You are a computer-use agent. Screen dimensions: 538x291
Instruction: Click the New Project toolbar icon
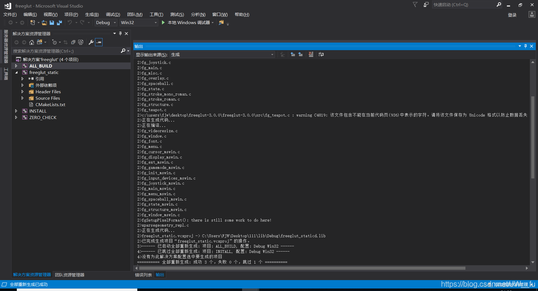33,22
